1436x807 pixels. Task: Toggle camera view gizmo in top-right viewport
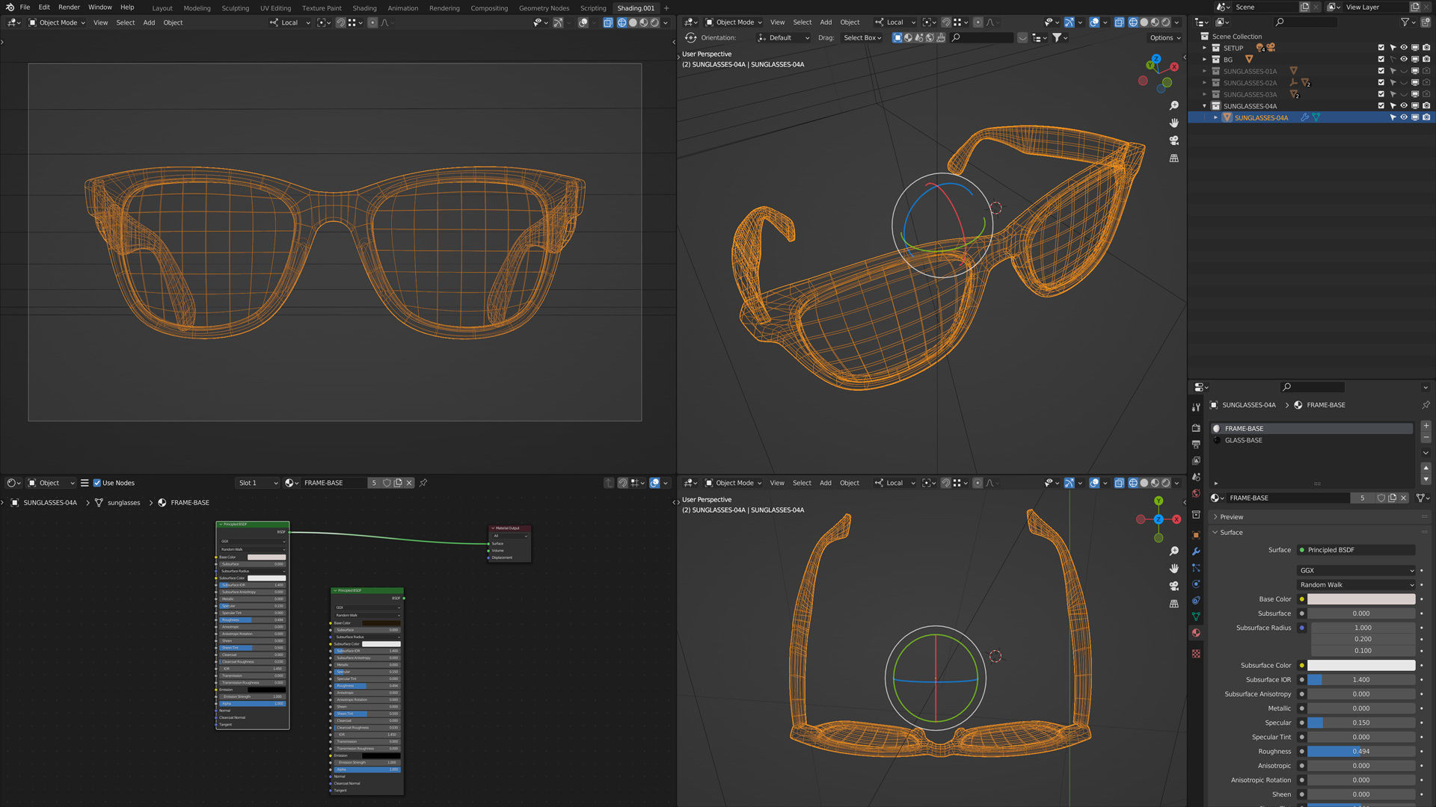1174,140
